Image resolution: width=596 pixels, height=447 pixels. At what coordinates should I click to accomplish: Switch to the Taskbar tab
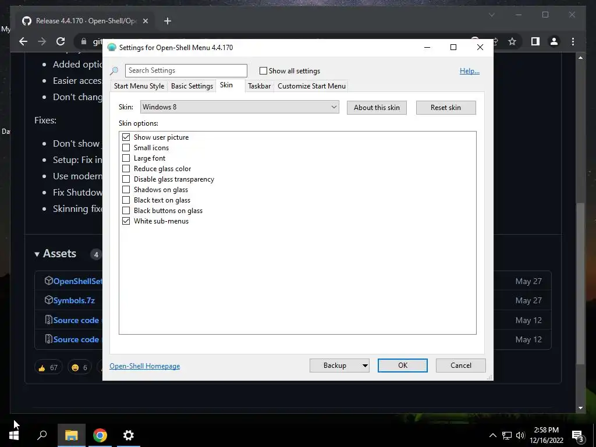click(259, 86)
